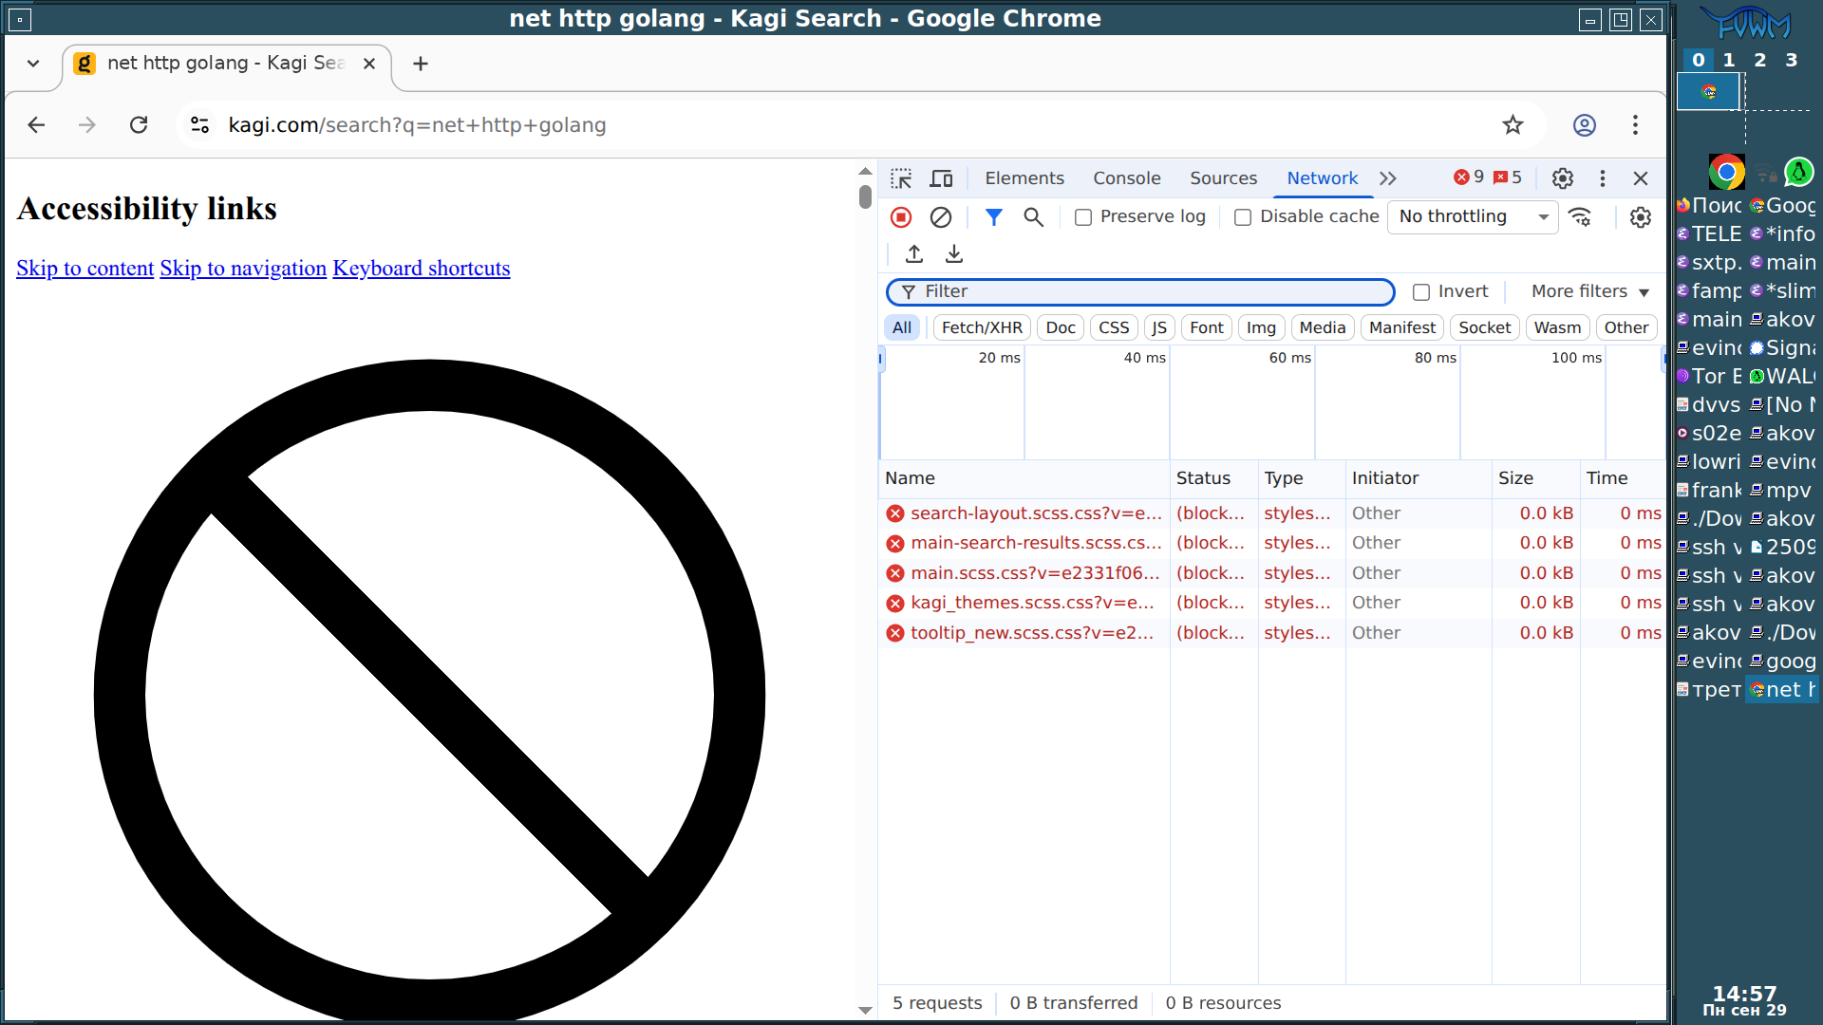Open the Sources tab
This screenshot has height=1025, width=1823.
pos(1223,178)
